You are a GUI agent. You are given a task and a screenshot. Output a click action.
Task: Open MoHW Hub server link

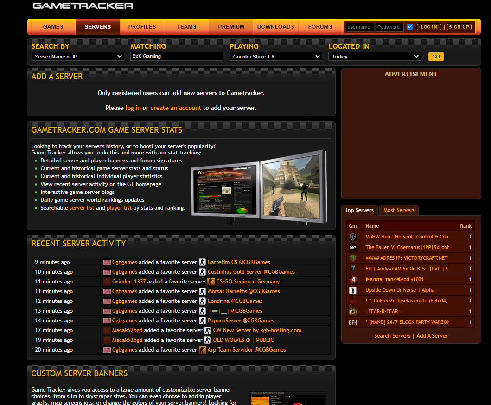(407, 237)
